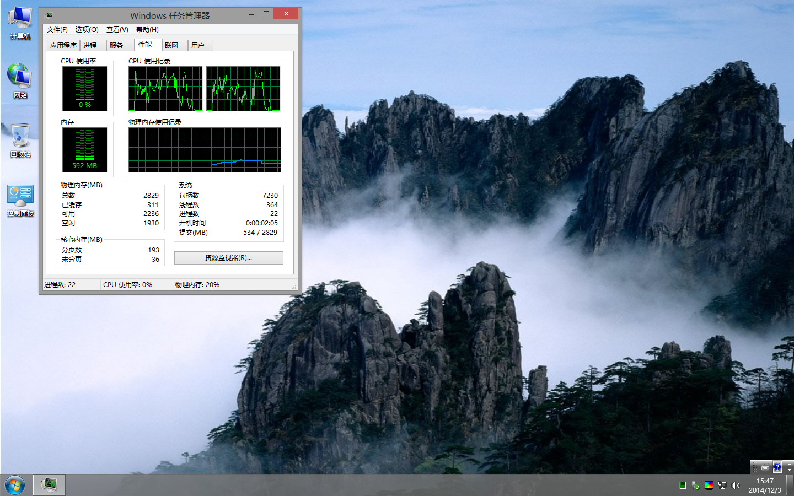794x496 pixels.
Task: Click the CPU usage 0 % gauge
Action: coord(84,89)
